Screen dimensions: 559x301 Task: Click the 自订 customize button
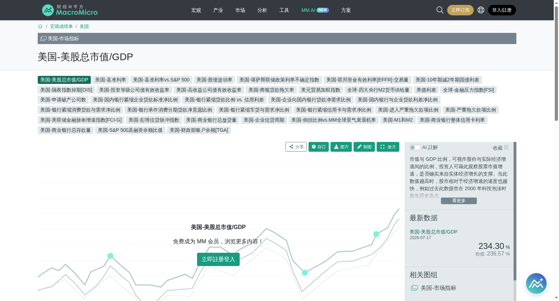click(x=319, y=147)
